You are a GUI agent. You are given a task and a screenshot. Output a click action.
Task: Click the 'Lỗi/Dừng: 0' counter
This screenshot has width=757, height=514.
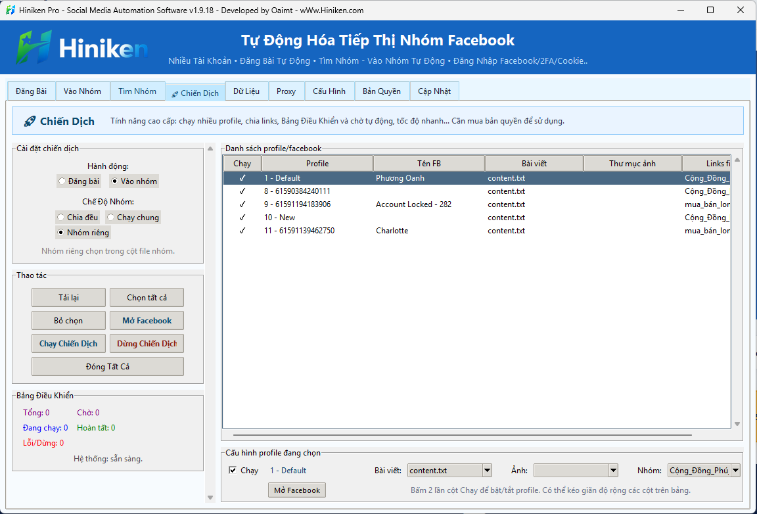(x=43, y=443)
